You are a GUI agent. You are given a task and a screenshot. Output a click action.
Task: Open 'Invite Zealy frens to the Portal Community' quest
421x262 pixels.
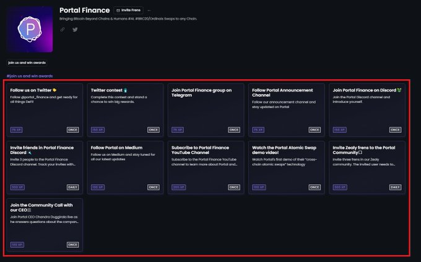pos(367,167)
